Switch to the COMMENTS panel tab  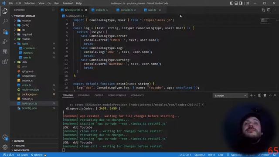tap(137, 96)
